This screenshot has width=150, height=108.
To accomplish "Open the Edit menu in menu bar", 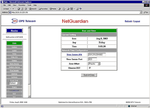I will pos(9,5).
